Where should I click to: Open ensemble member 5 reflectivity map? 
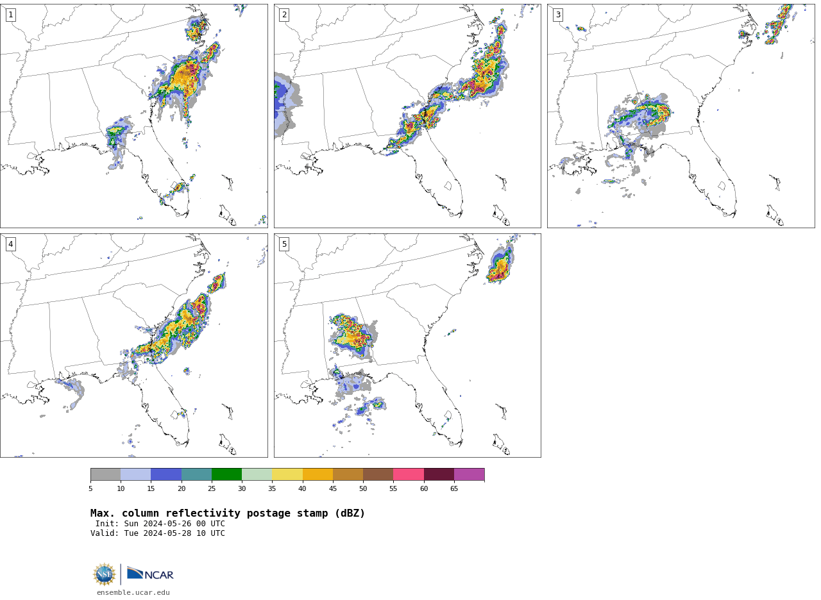[407, 345]
